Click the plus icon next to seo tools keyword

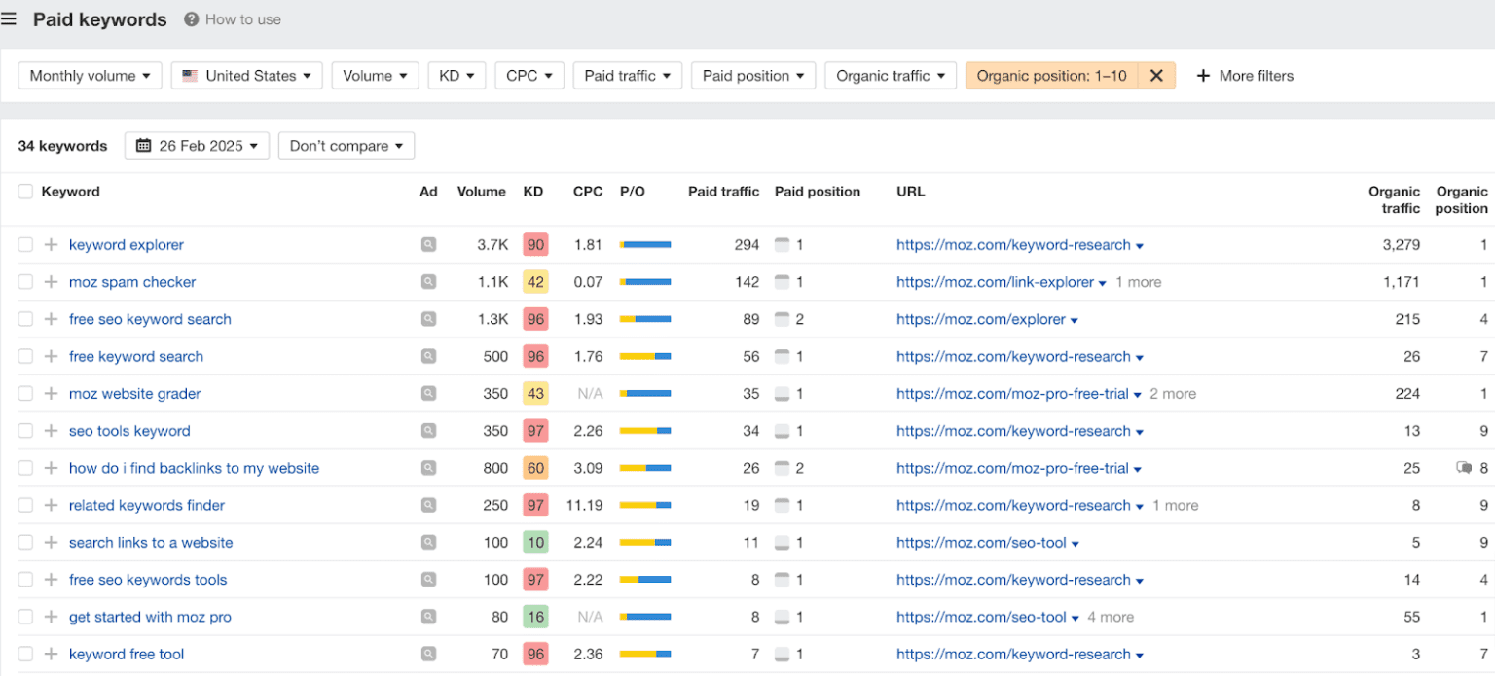[x=51, y=431]
